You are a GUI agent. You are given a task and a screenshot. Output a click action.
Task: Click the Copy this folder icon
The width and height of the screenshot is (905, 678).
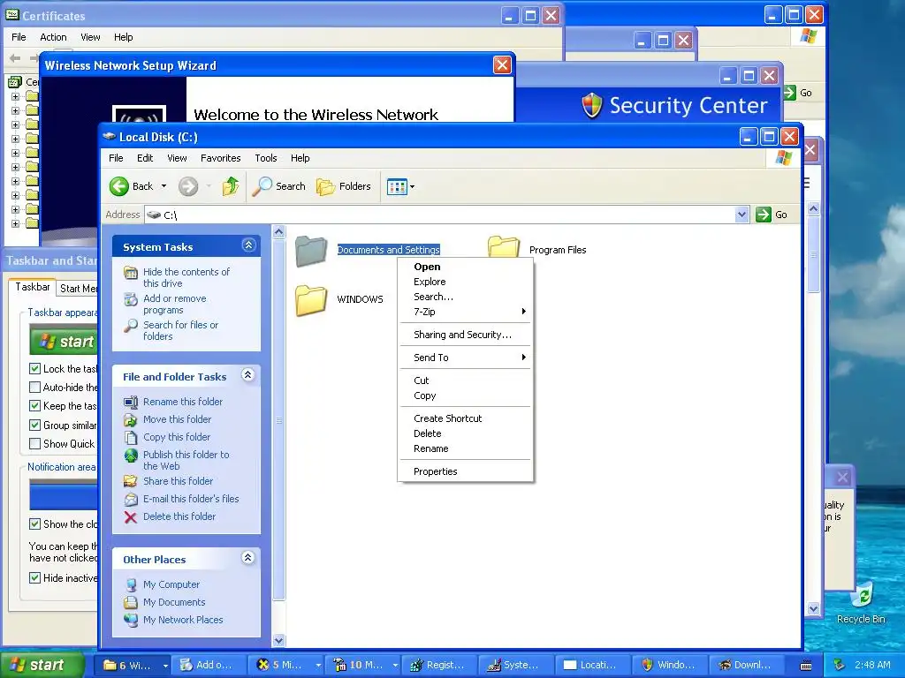point(131,438)
